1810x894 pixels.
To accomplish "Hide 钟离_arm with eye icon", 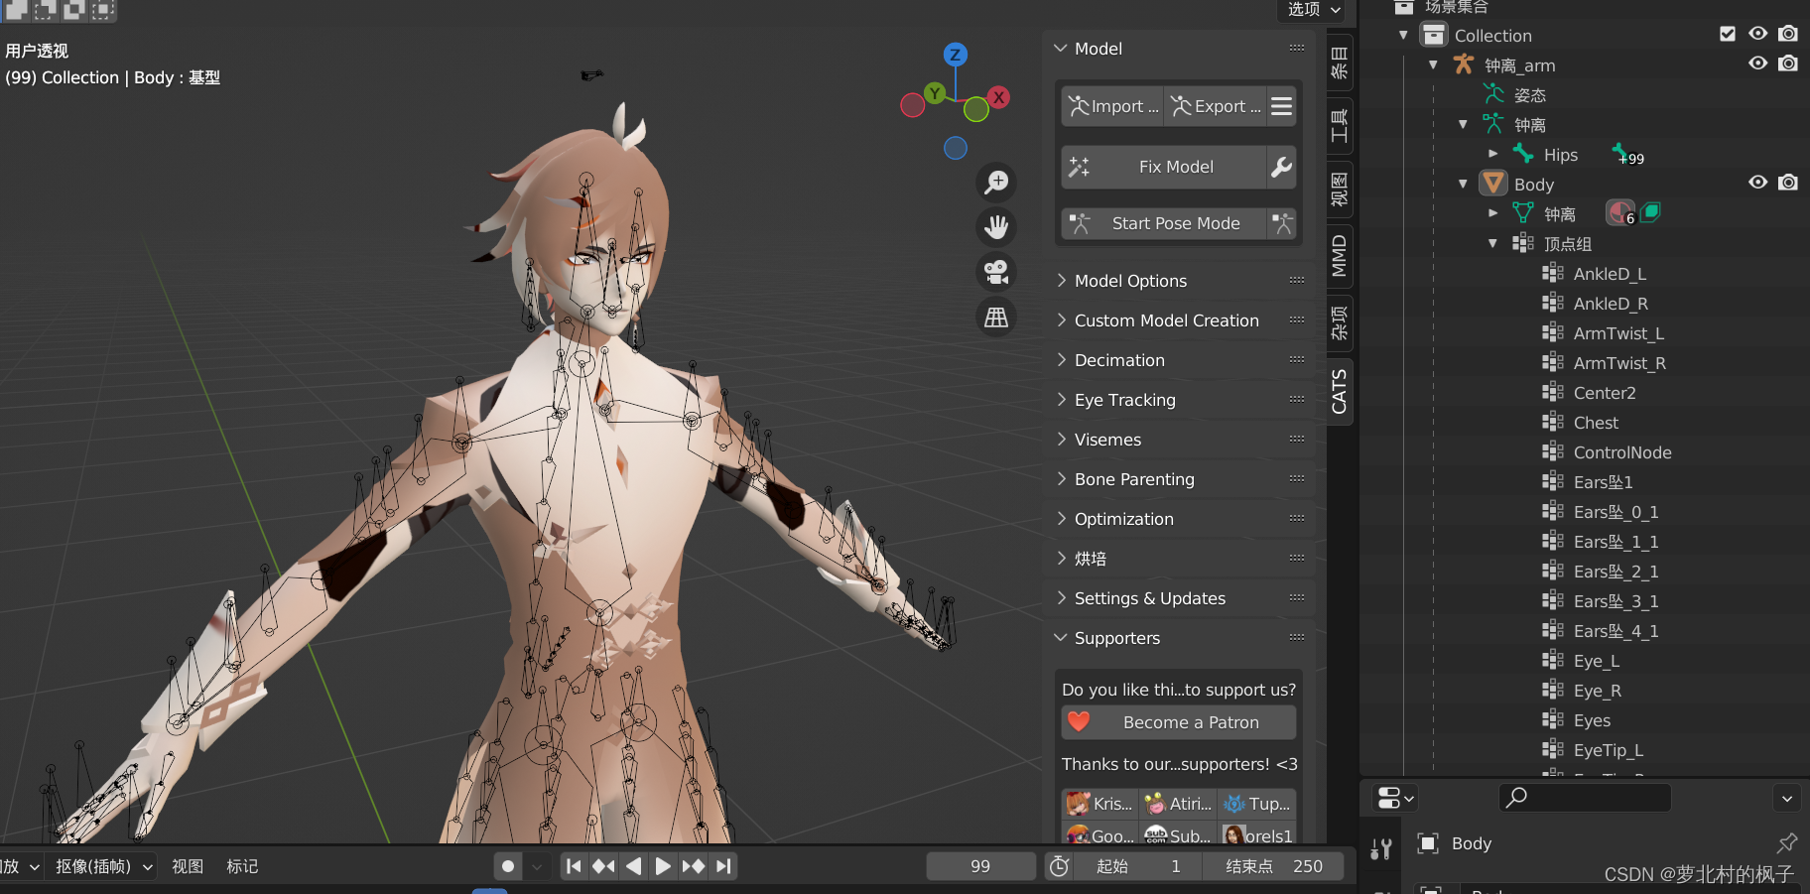I will point(1758,64).
